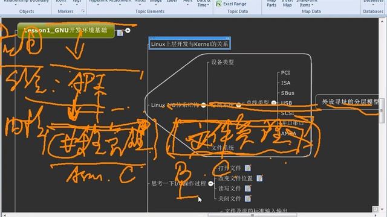Click horizontal scrollbar left arrow
The height and width of the screenshot is (217, 387).
(x=4, y=215)
